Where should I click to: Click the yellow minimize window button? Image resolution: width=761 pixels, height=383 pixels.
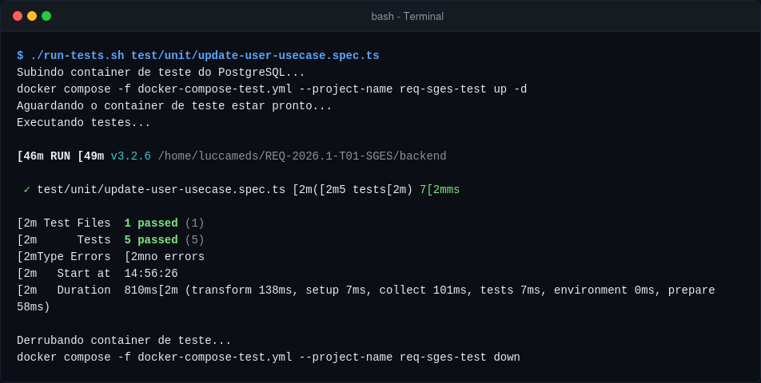pos(32,16)
